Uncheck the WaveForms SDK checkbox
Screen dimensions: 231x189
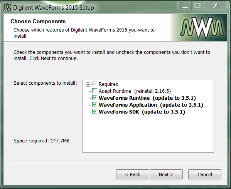pyautogui.click(x=94, y=112)
